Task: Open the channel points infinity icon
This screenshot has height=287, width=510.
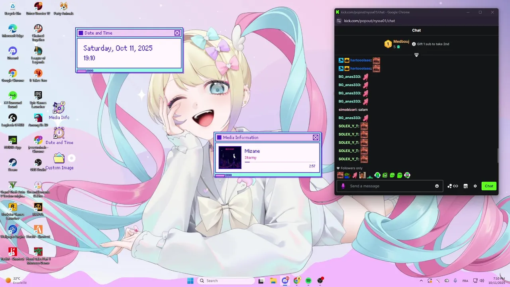Action: pyautogui.click(x=453, y=186)
